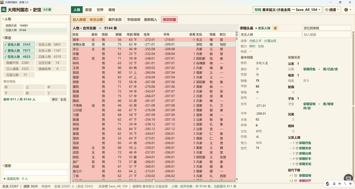Click the 定位到表格 button
Screen dimensions: 355x189
click(x=327, y=28)
